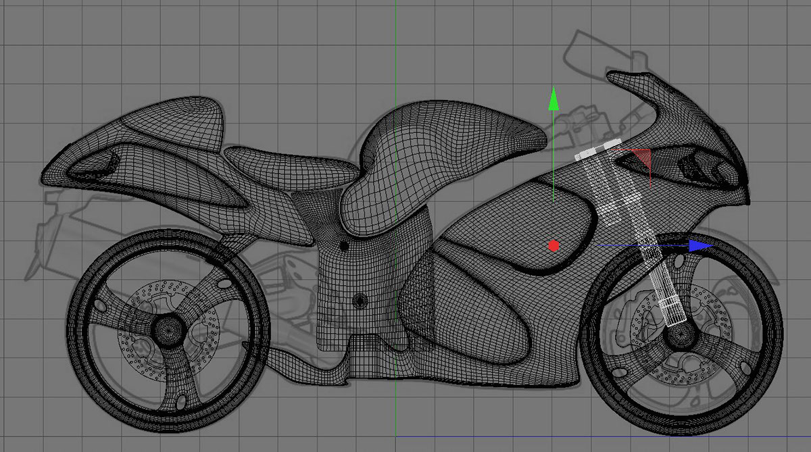
Task: Click the red plane handle on gizmo
Action: click(x=641, y=158)
